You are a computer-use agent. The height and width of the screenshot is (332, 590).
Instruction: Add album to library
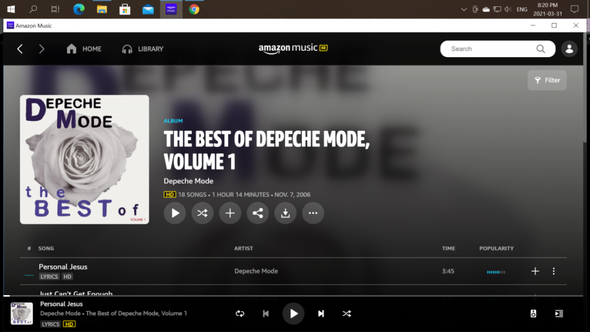(230, 213)
